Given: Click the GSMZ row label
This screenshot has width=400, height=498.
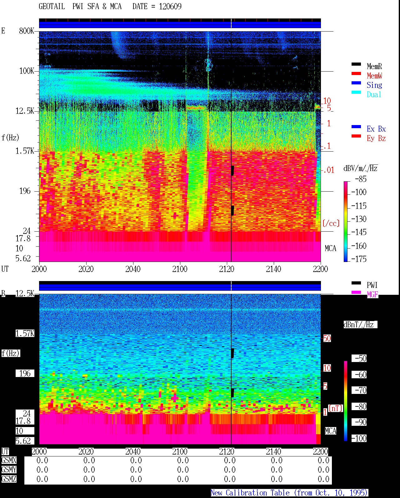Looking at the screenshot, I should pyautogui.click(x=9, y=479).
